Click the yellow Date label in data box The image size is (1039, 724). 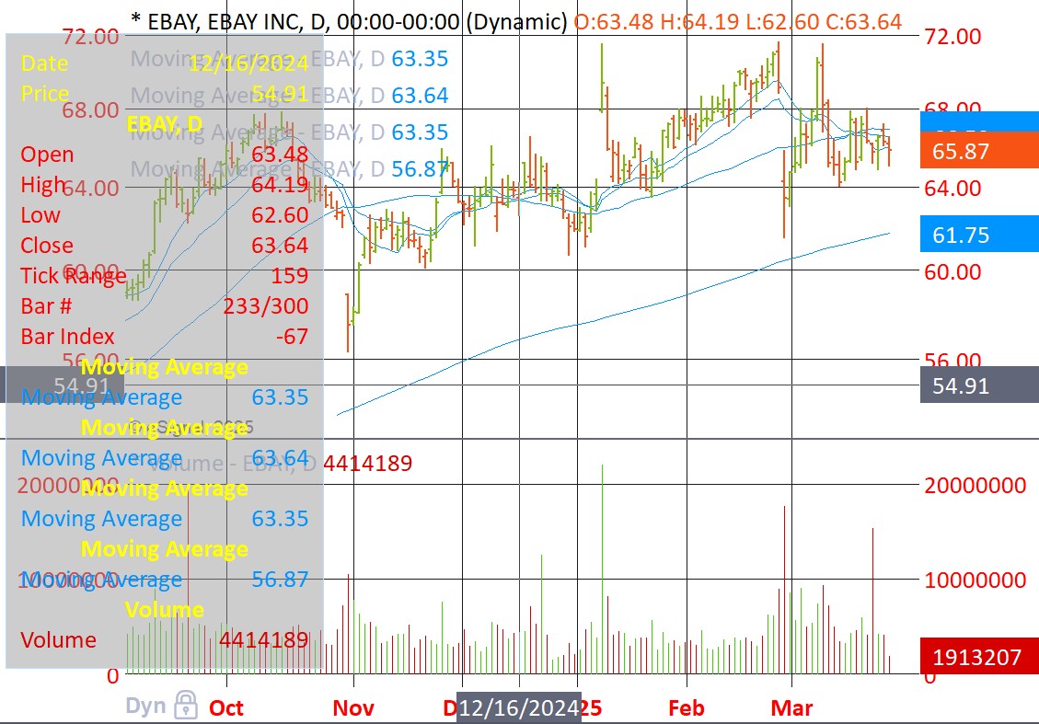44,63
